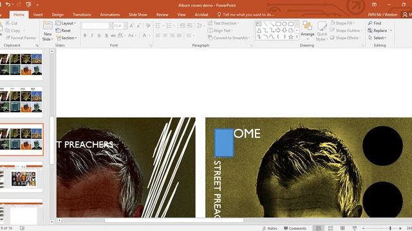The width and height of the screenshot is (412, 231).
Task: Switch to Reading View icon
Action: (x=342, y=228)
